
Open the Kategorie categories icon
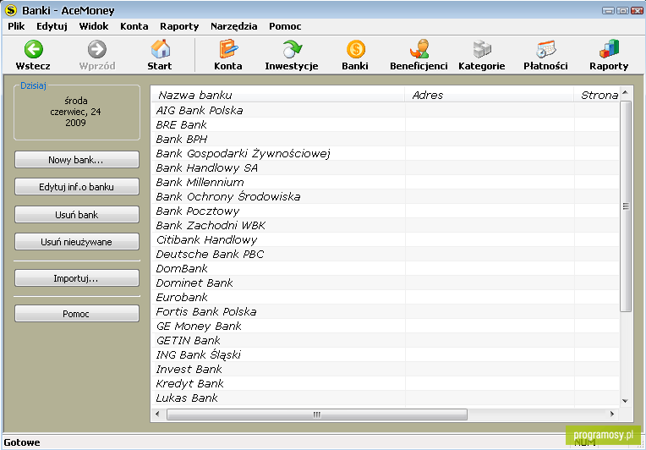coord(482,49)
